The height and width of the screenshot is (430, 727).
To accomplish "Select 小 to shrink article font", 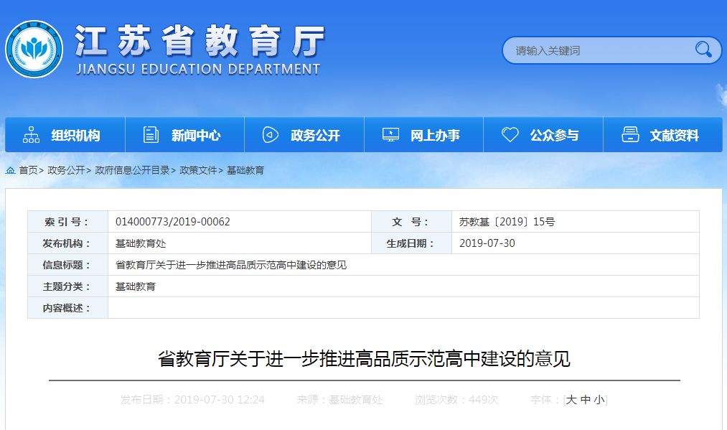I will point(599,400).
